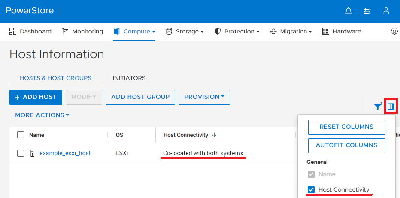
Task: Click the host icon beside example_esxi_host
Action: point(32,153)
